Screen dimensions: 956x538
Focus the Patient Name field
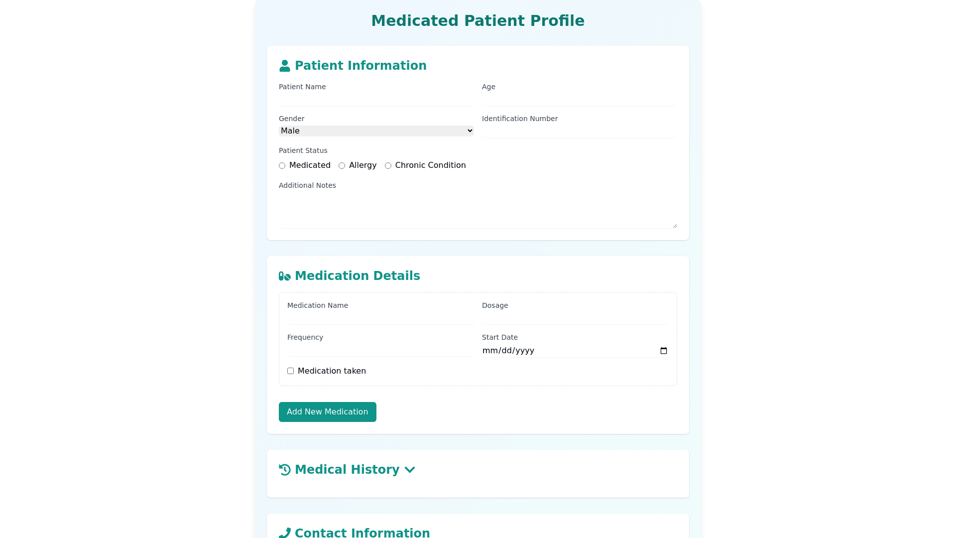376,100
